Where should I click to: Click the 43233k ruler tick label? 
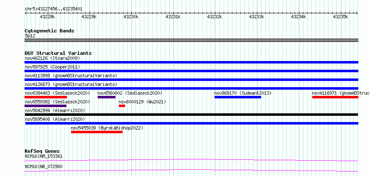coord(257,17)
